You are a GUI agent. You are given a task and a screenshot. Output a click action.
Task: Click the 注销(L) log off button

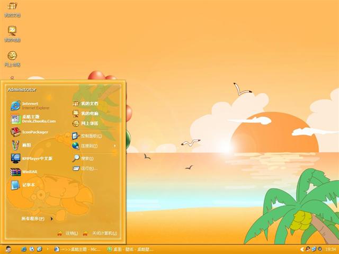[x=68, y=233]
